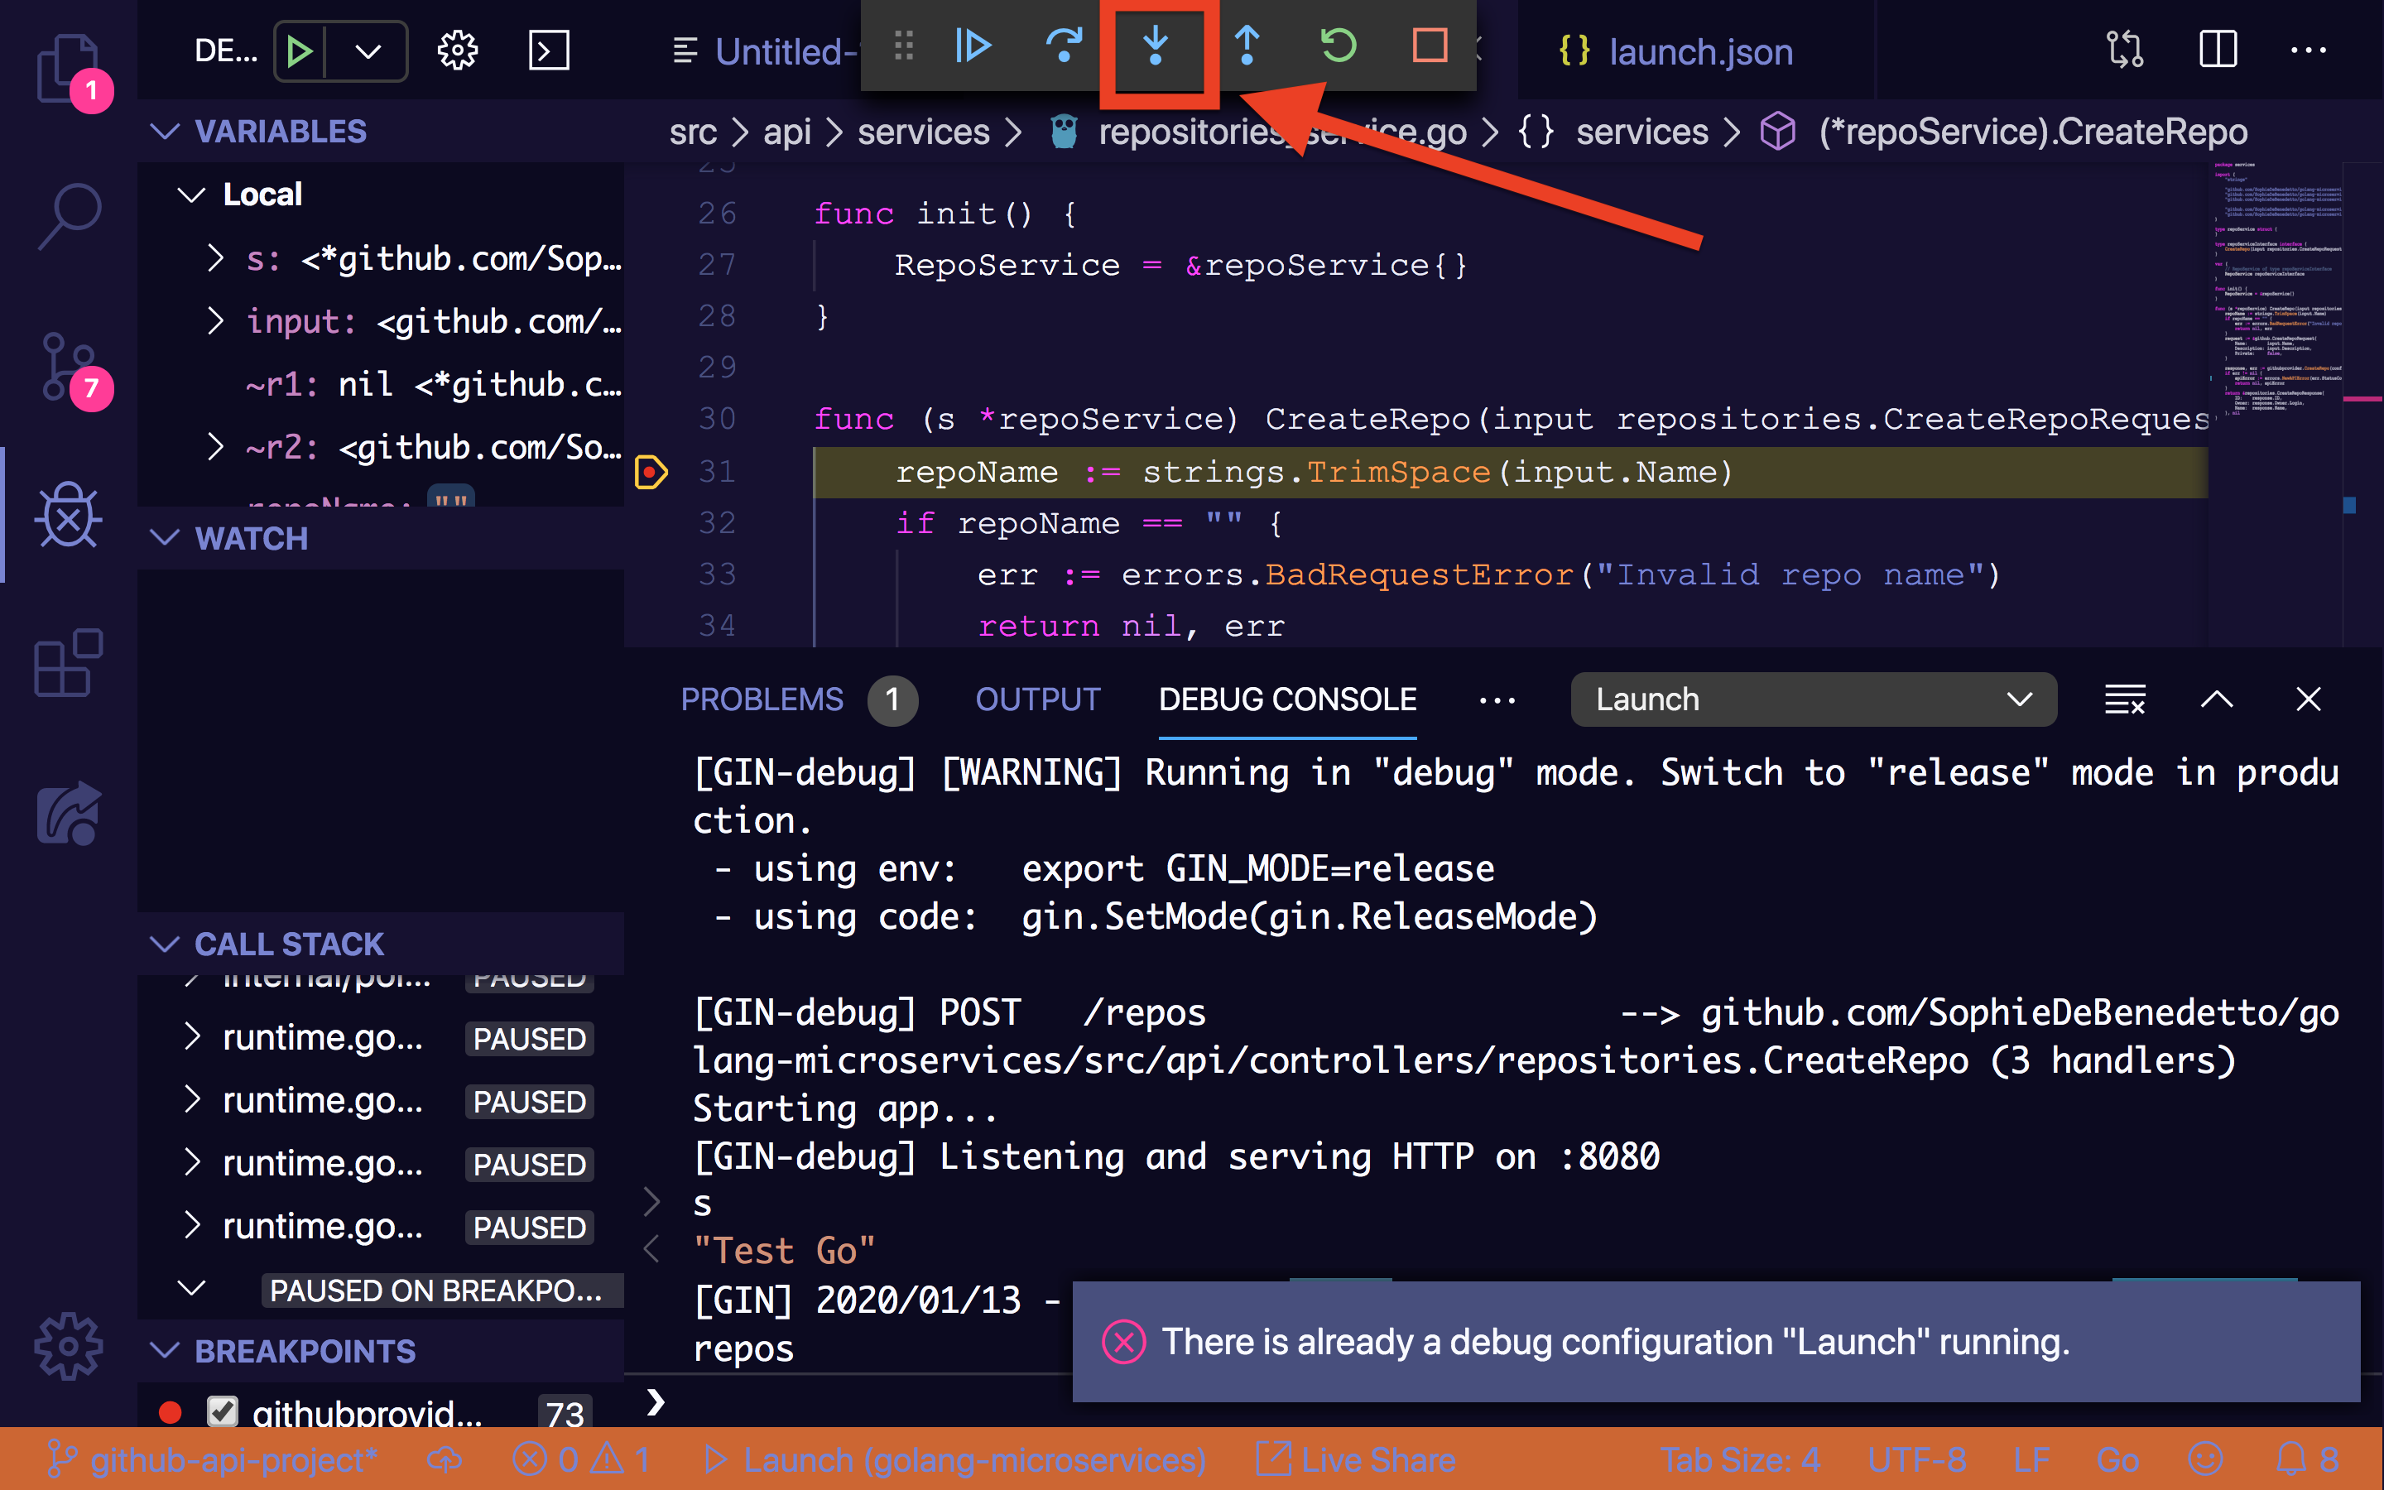Open the Launch session dropdown
The image size is (2384, 1490).
(x=1813, y=699)
